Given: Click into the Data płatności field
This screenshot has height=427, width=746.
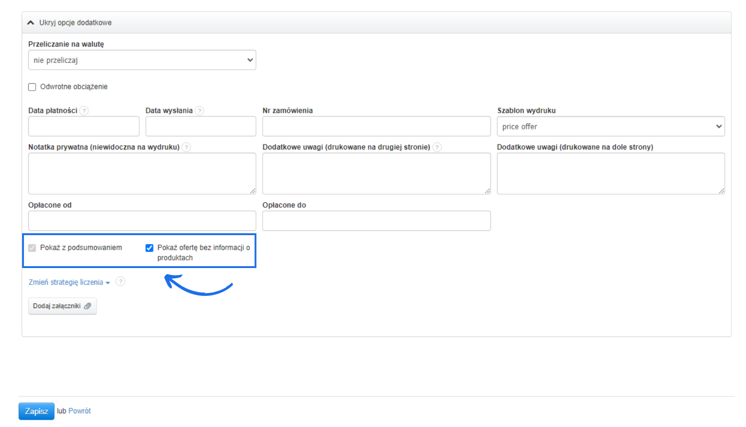Looking at the screenshot, I should tap(84, 127).
